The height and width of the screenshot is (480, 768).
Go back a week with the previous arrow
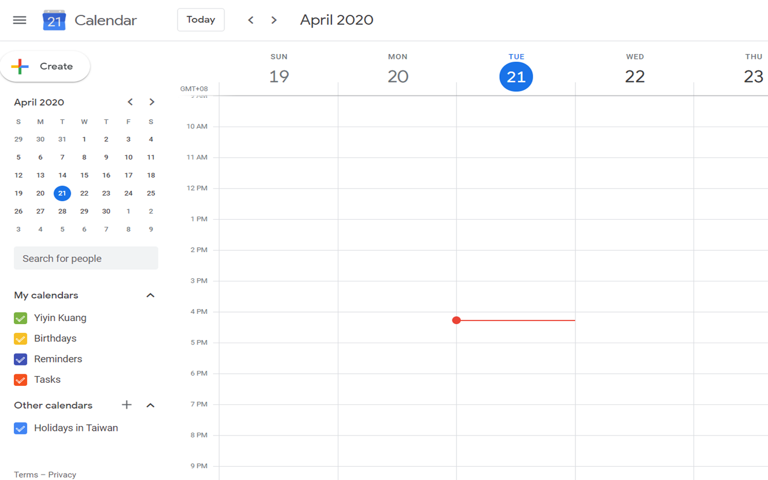pyautogui.click(x=251, y=20)
